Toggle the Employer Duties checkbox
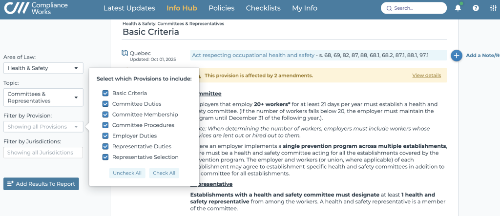 (x=105, y=136)
